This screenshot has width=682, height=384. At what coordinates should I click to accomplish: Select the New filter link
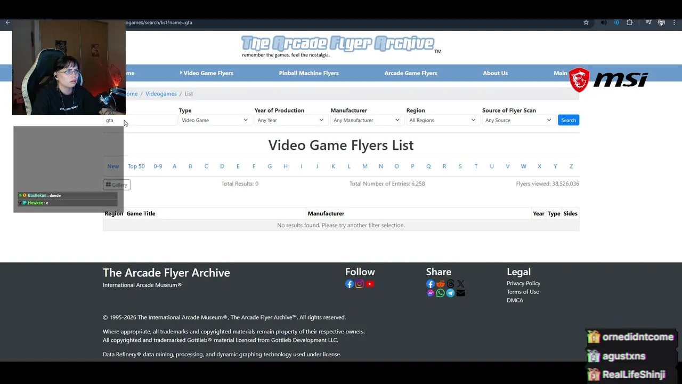(x=113, y=166)
